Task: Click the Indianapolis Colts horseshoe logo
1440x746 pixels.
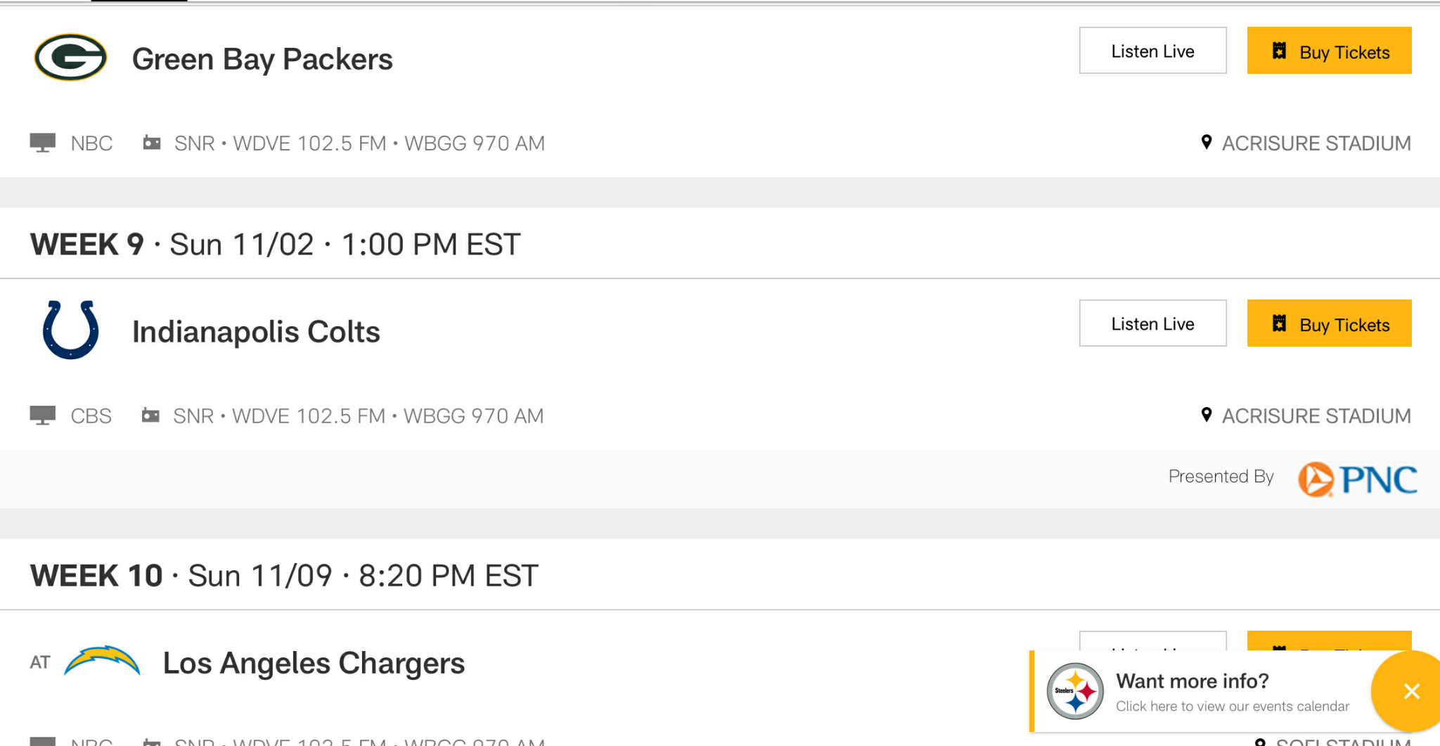Action: tap(70, 330)
